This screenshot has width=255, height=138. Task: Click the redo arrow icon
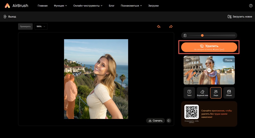[x=171, y=26]
